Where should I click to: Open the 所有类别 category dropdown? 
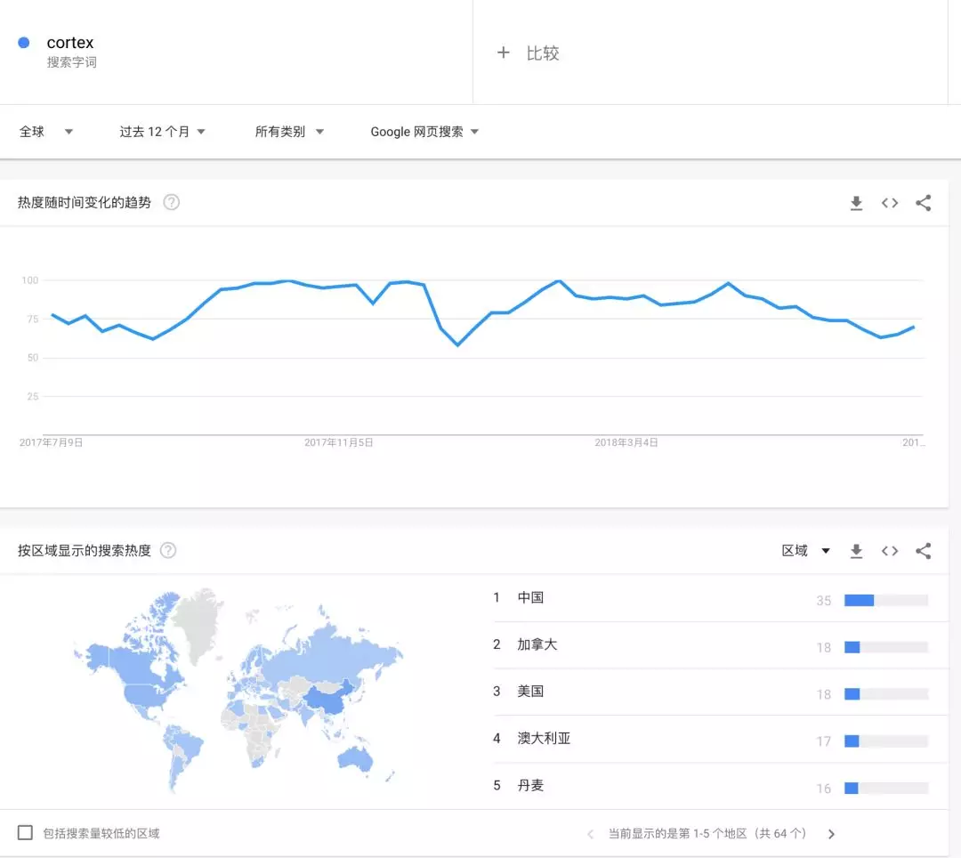coord(289,132)
